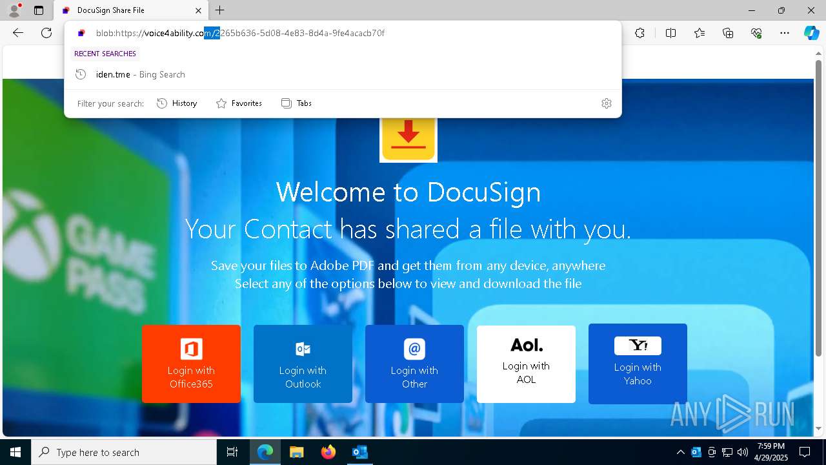
Task: Click the browser profile avatar icon
Action: pyautogui.click(x=14, y=10)
